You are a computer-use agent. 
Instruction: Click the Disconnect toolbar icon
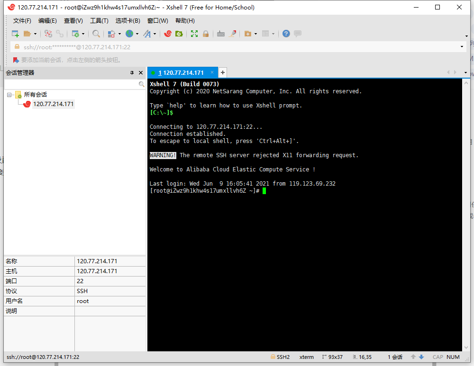(48, 34)
